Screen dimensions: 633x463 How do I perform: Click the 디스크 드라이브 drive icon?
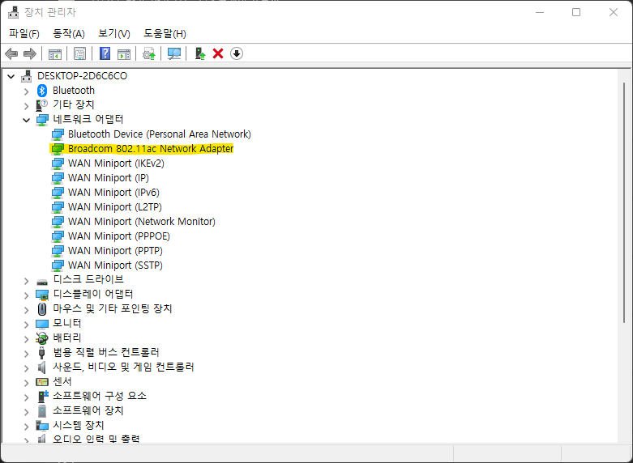pos(42,282)
